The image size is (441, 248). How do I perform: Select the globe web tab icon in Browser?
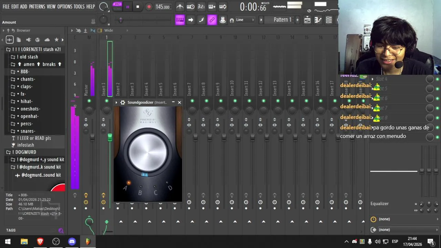point(38,40)
